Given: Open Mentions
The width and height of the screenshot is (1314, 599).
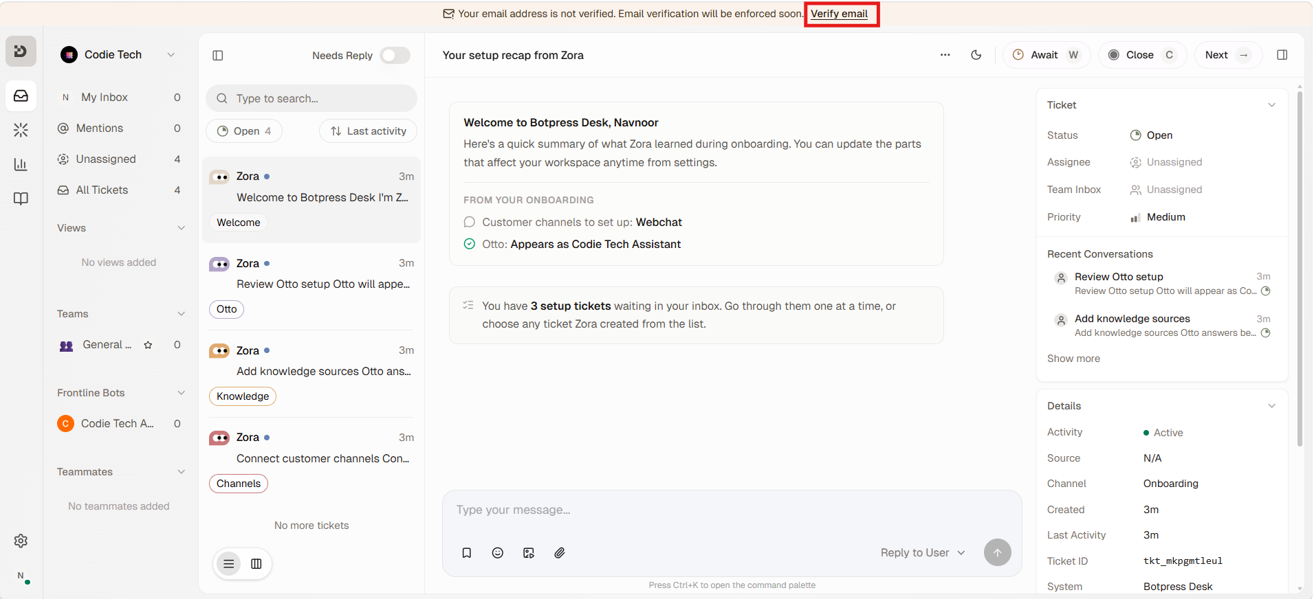Looking at the screenshot, I should tap(120, 128).
